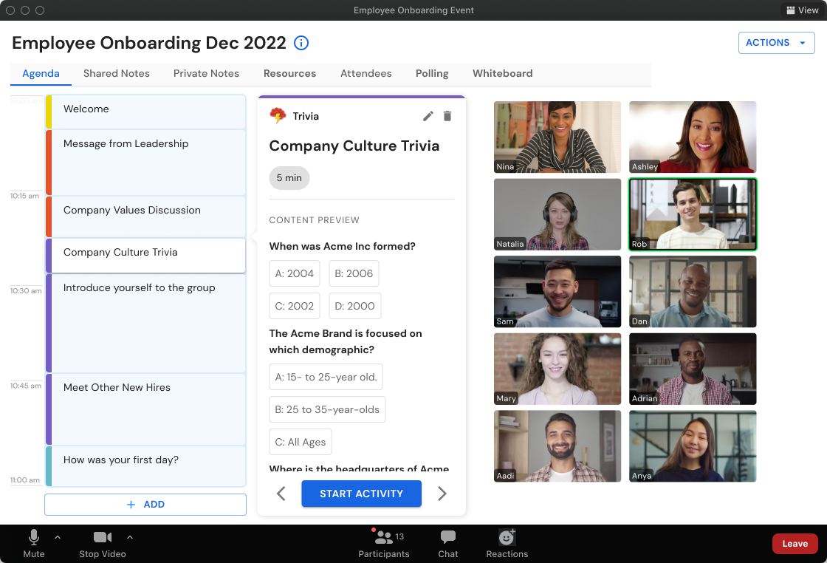Screen dimensions: 827x563
Task: Open the Participants panel icon
Action: pos(385,536)
